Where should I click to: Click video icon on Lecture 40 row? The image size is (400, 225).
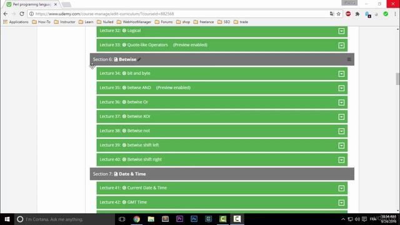pos(124,159)
